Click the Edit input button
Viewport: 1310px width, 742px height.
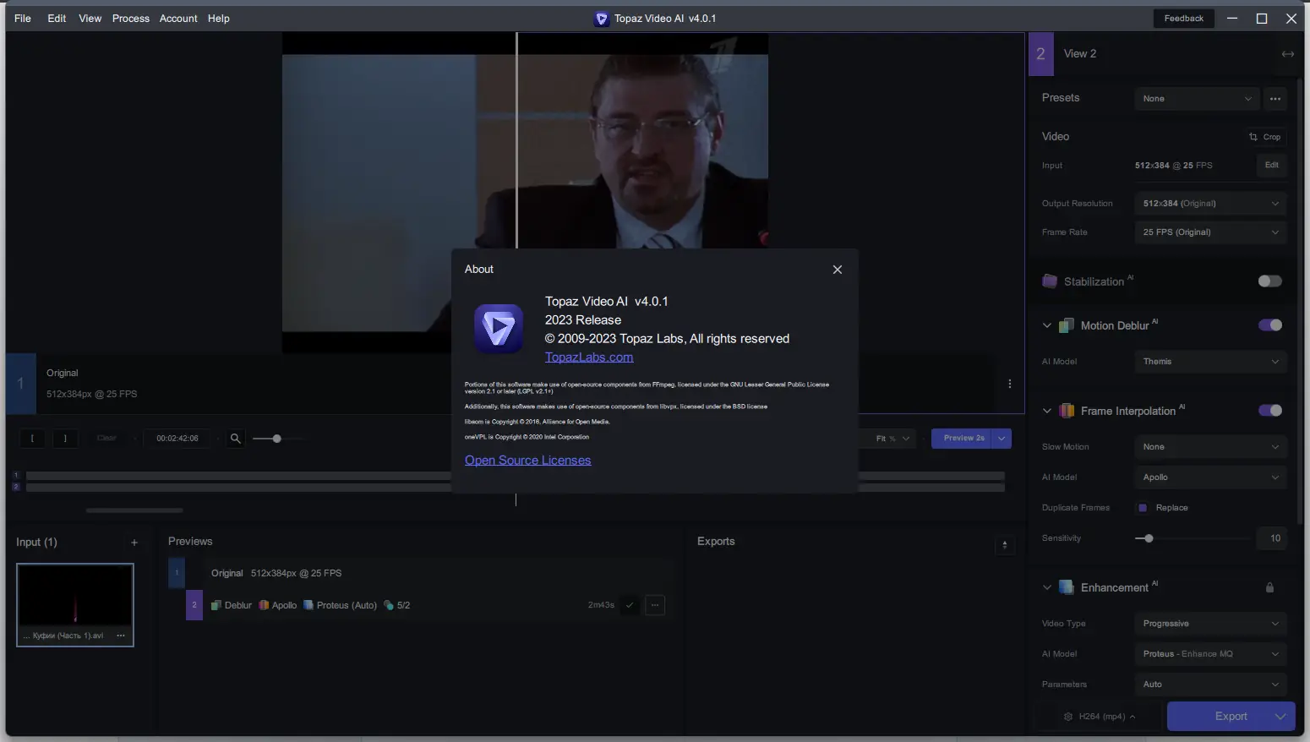pos(1271,166)
